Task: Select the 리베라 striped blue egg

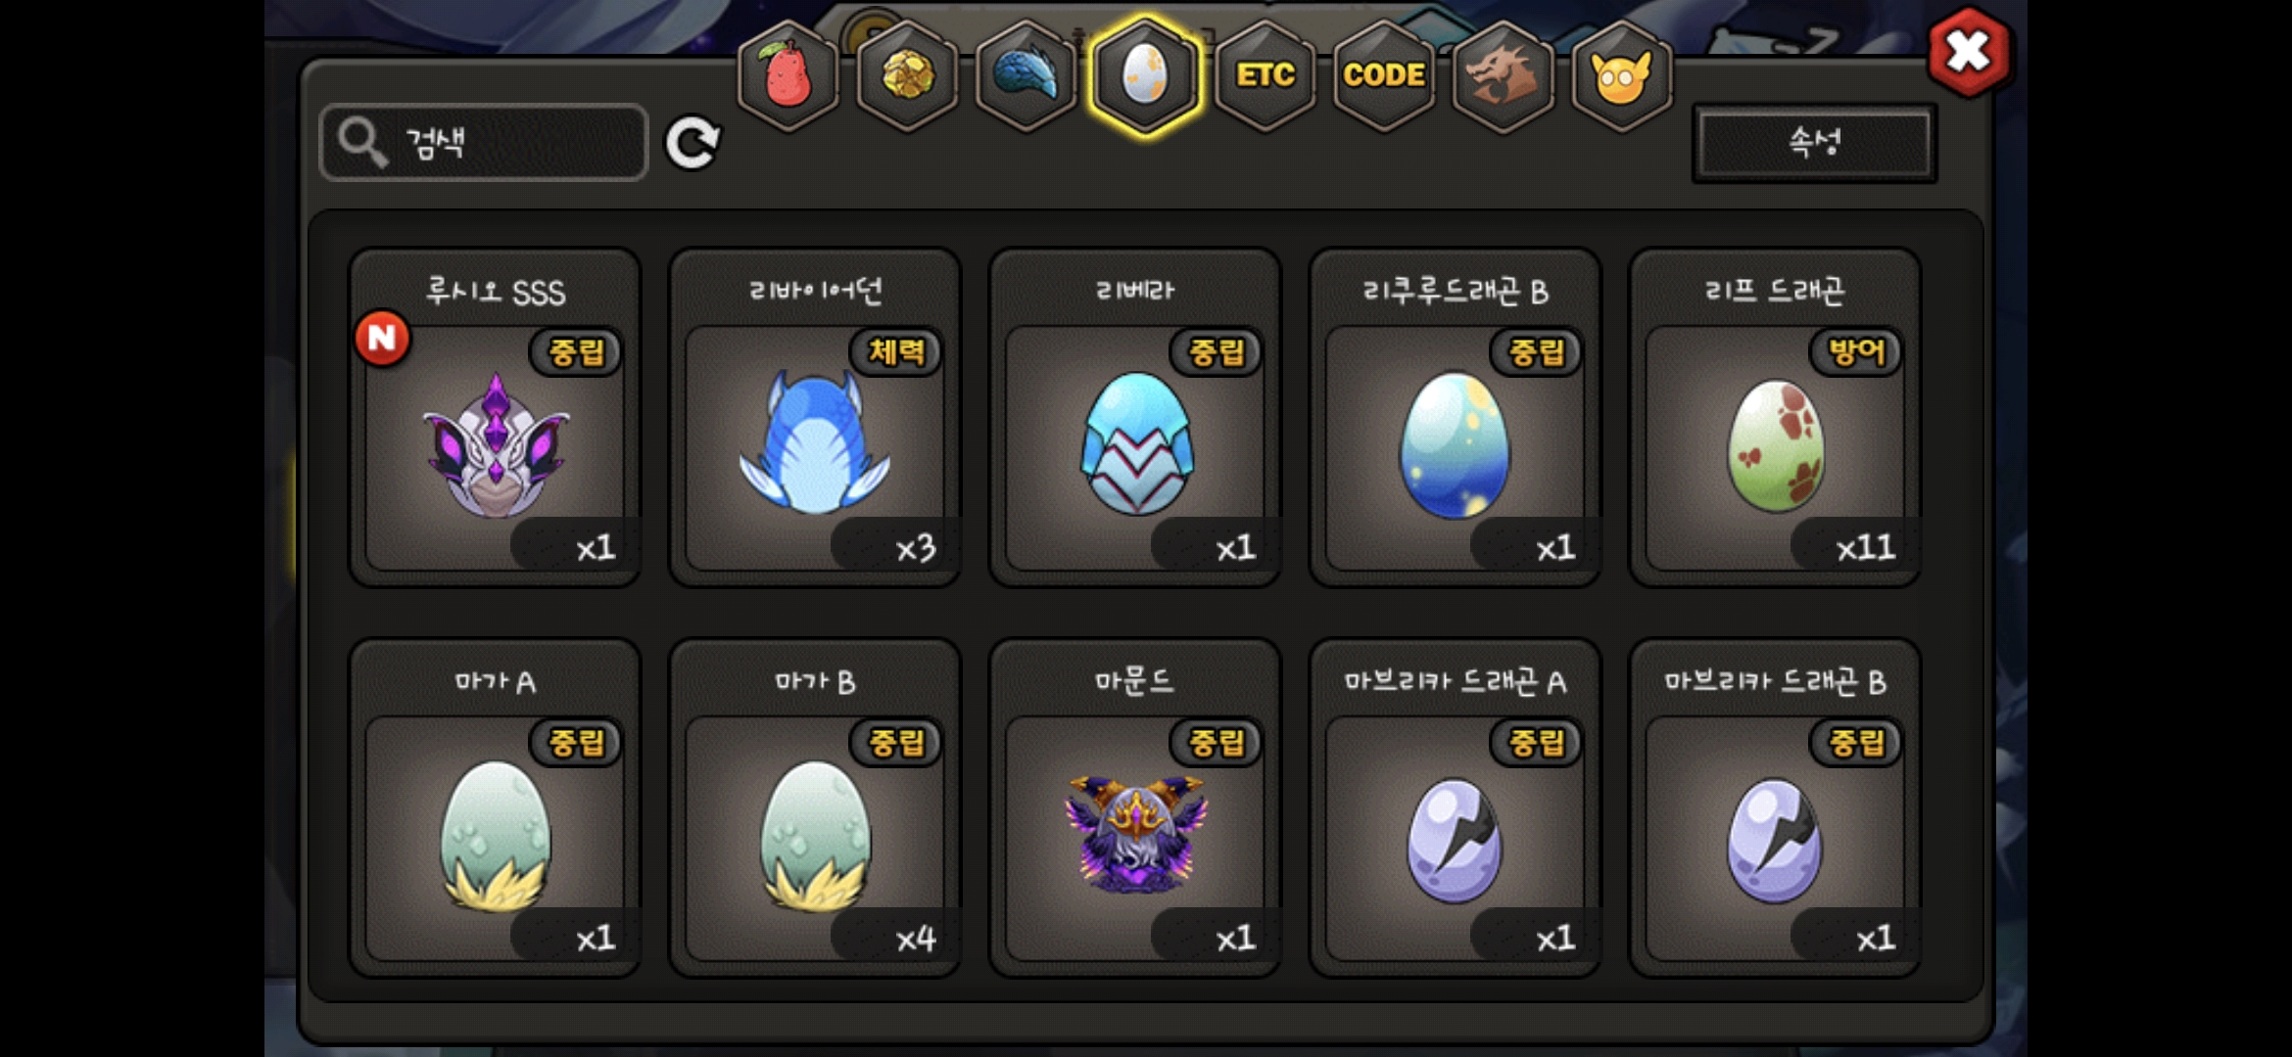Action: 1135,418
